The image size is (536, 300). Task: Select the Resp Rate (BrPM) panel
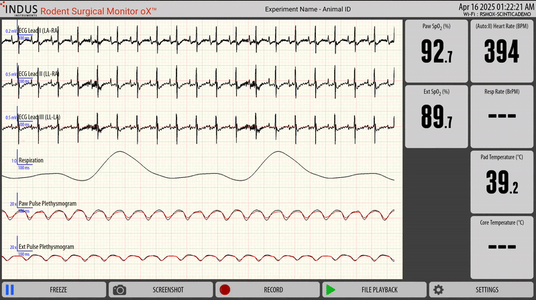click(x=502, y=117)
